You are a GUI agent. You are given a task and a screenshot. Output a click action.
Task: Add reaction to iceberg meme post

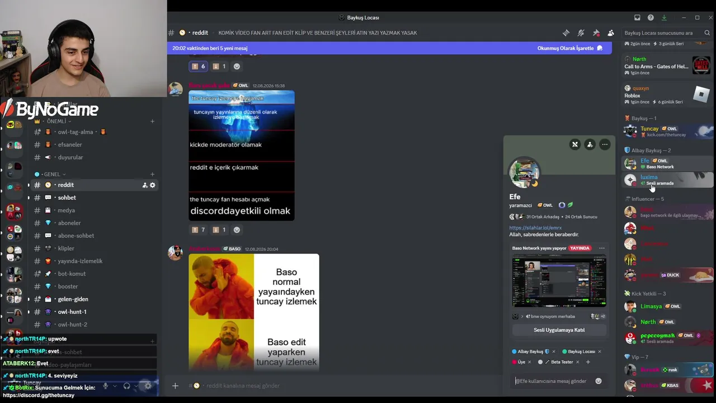pos(237,229)
